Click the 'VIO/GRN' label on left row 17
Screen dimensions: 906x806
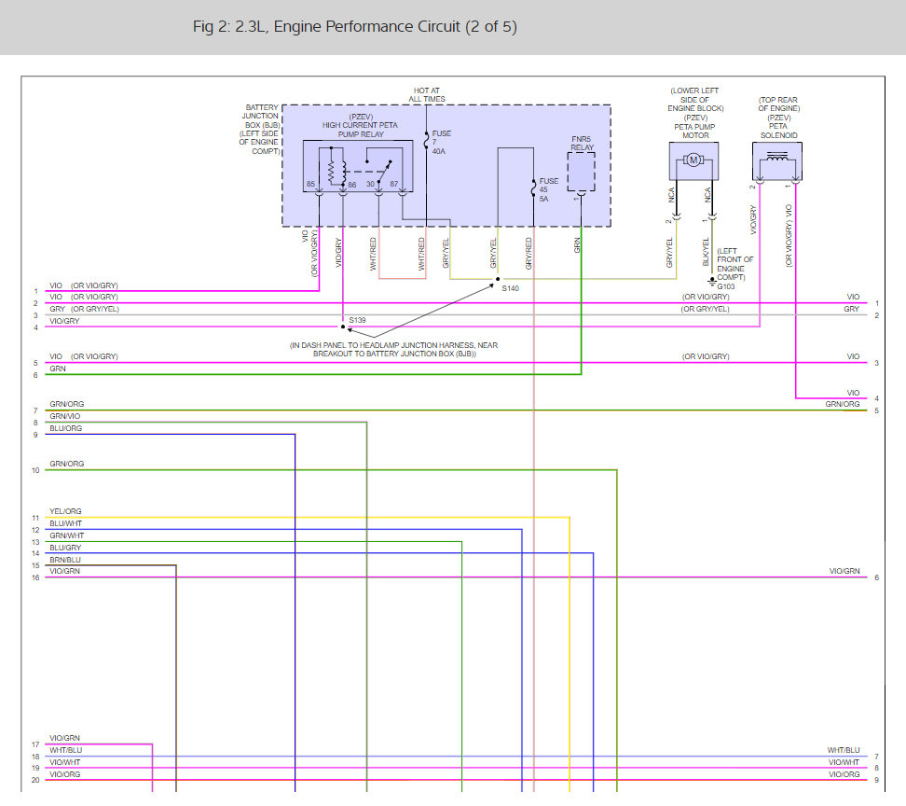pyautogui.click(x=64, y=738)
